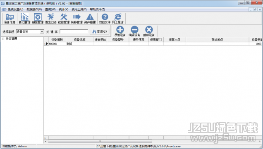Expand the 分类管理 tree node

pos(3,39)
